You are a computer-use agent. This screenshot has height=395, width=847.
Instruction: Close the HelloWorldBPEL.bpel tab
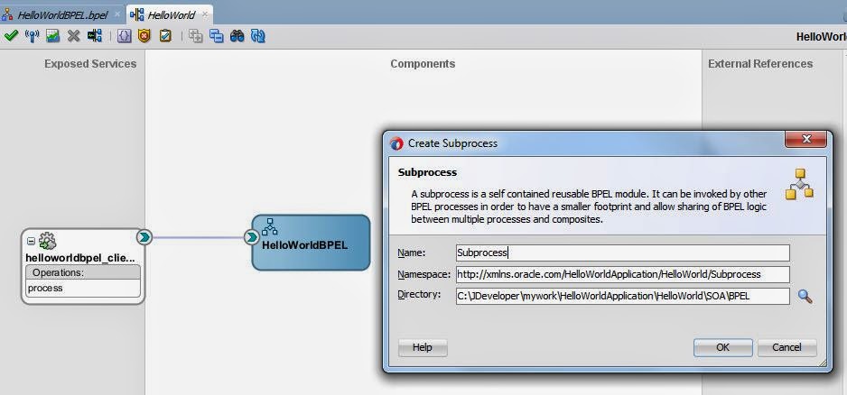point(117,14)
